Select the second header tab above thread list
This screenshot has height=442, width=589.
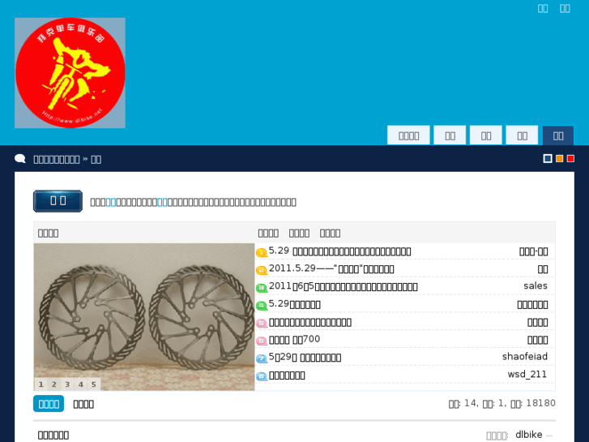point(299,234)
